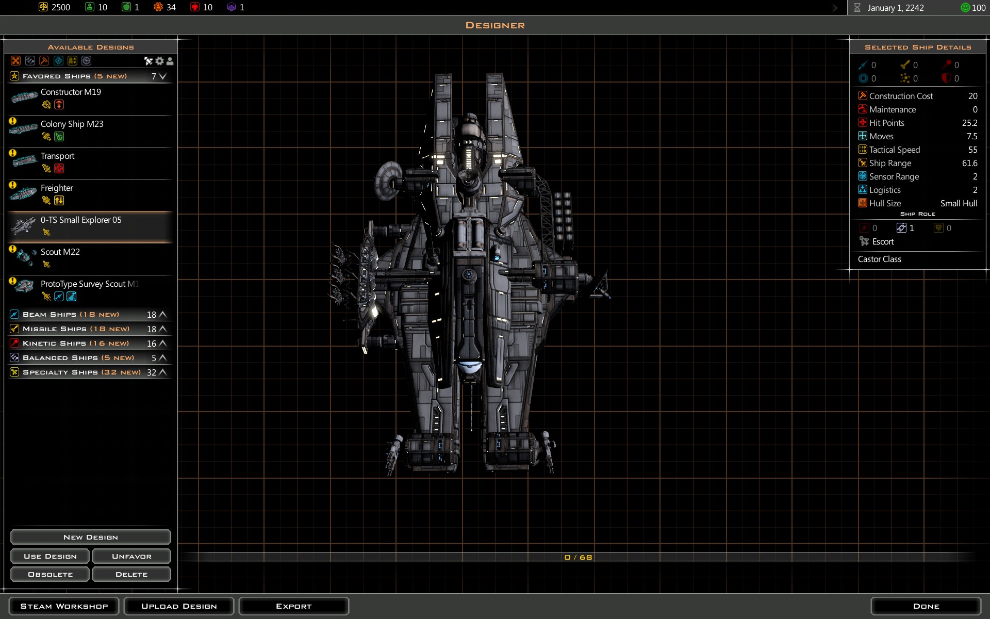Click the Missile Ships category icon

[14, 329]
